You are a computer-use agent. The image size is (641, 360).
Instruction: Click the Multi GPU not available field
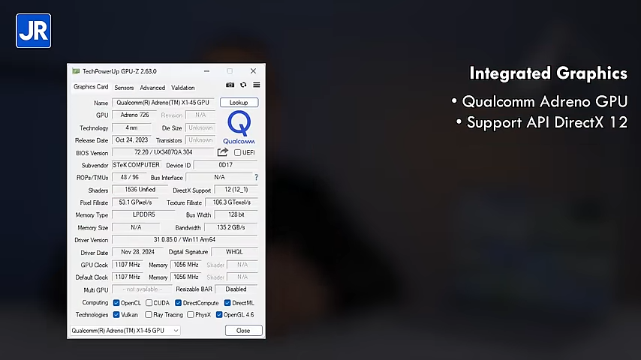tap(142, 289)
